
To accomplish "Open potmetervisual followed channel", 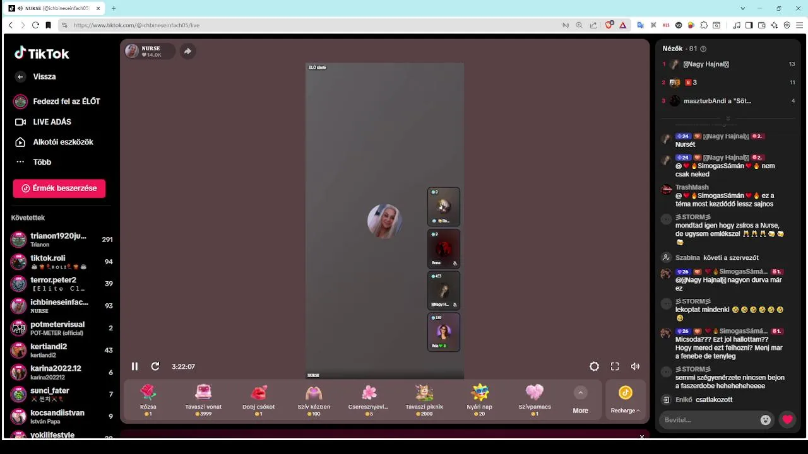I will click(x=62, y=328).
